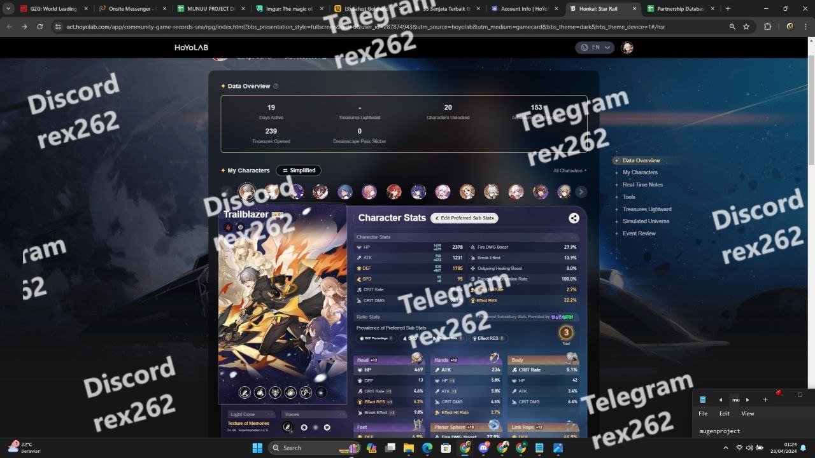
Task: Click the Windows taskbar Search box
Action: (x=315, y=448)
